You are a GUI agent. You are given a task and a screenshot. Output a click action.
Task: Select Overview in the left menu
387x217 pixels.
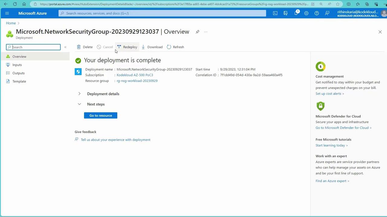(x=35, y=56)
